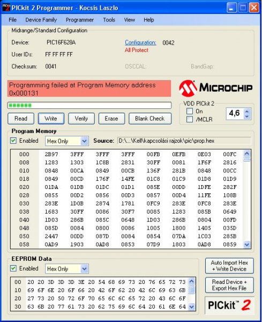Image resolution: width=262 pixels, height=322 pixels.
Task: Open the View menu
Action: click(x=129, y=20)
